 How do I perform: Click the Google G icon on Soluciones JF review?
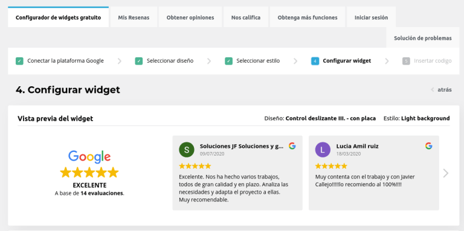pos(292,145)
